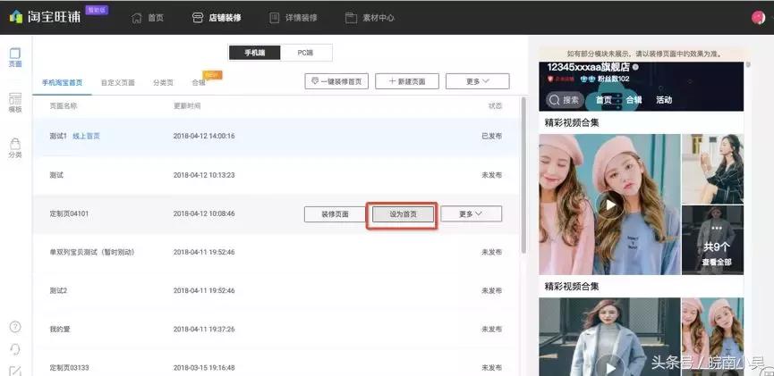Click 设为首页 button
The image size is (774, 376).
[x=403, y=214]
